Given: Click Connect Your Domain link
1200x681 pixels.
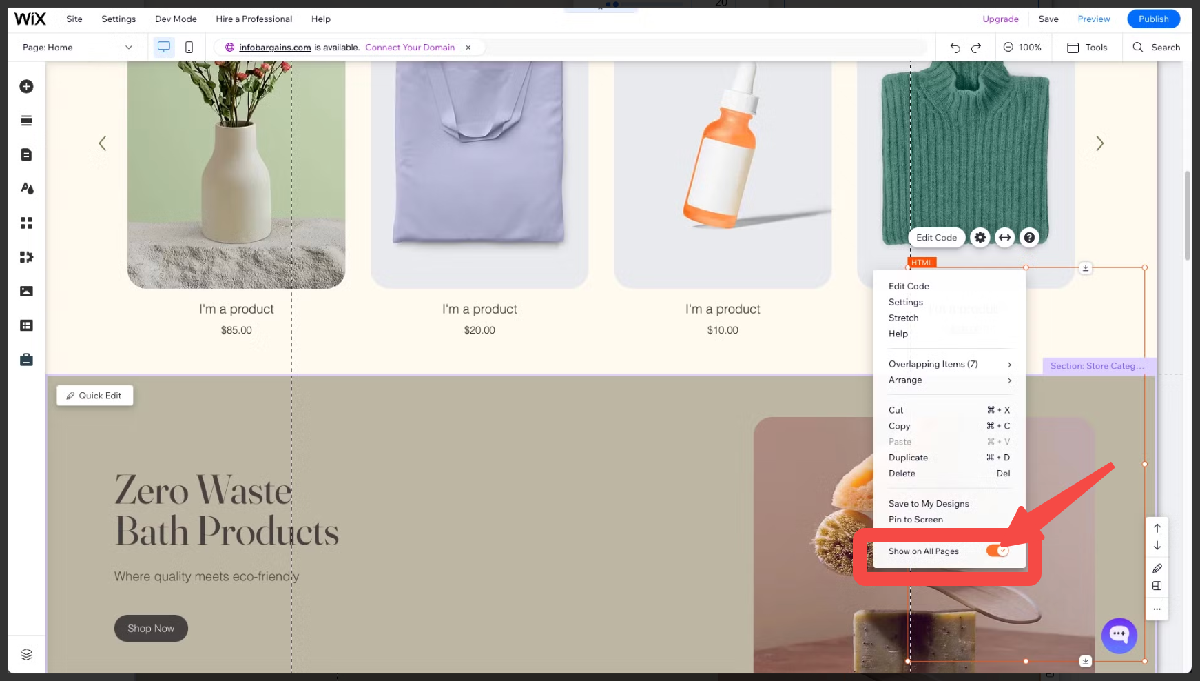Looking at the screenshot, I should [x=410, y=48].
